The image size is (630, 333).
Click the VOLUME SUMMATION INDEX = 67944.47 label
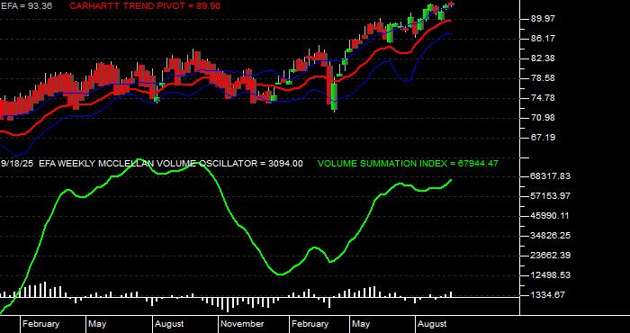point(409,164)
